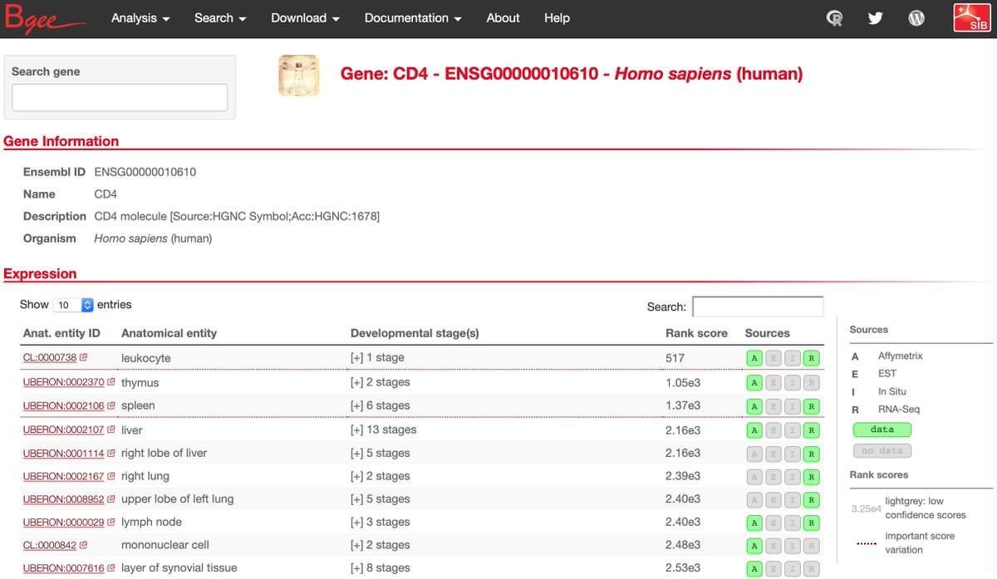This screenshot has width=997, height=579.
Task: Click the RNA-Seq R badge for right lobe of liver
Action: [x=812, y=454]
